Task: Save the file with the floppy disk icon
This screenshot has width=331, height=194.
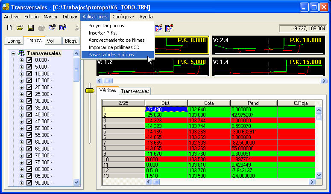Action: (31, 28)
